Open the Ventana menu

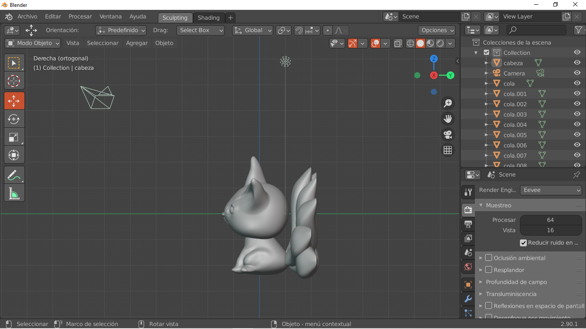coord(111,17)
